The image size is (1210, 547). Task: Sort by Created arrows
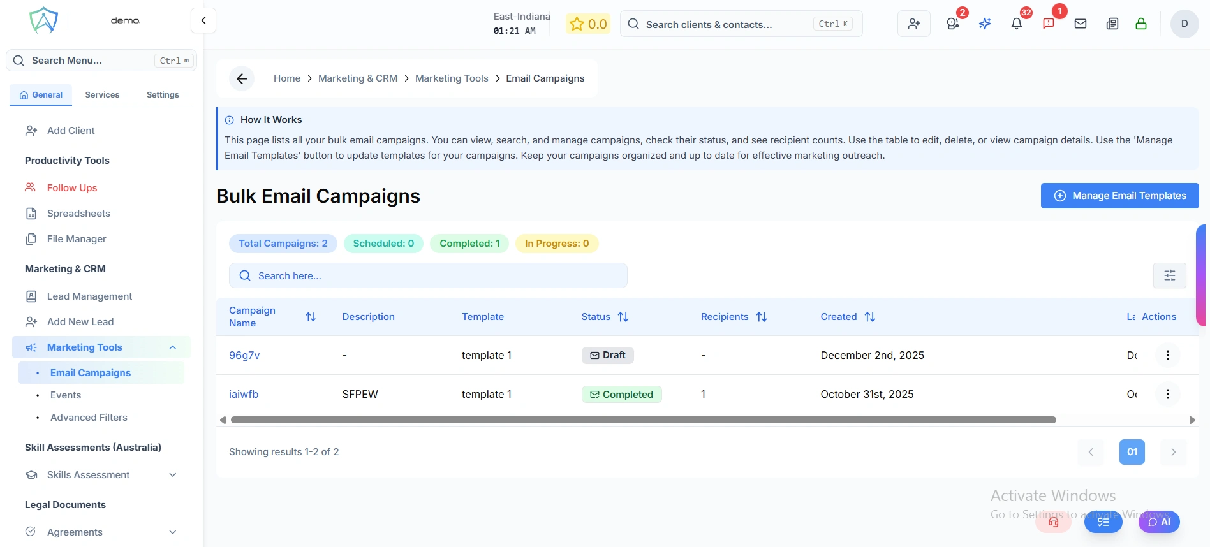(x=870, y=317)
